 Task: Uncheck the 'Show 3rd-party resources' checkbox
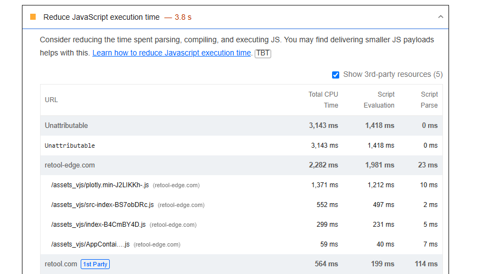coord(335,75)
